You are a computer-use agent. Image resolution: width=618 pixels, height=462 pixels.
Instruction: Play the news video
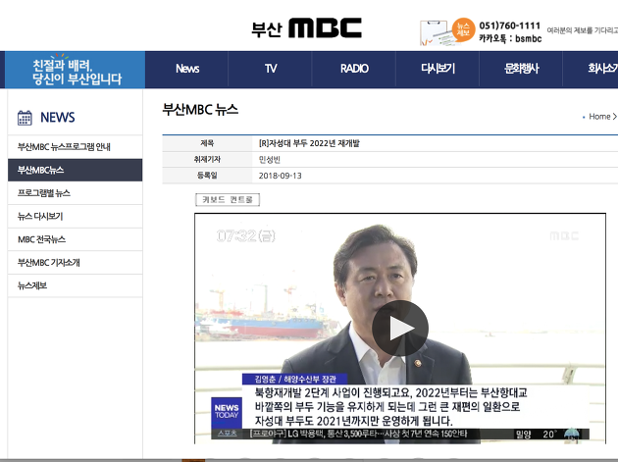click(x=400, y=328)
